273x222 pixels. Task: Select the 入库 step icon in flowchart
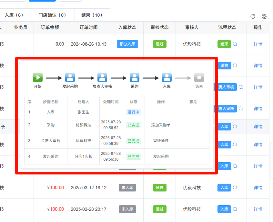tap(167, 77)
